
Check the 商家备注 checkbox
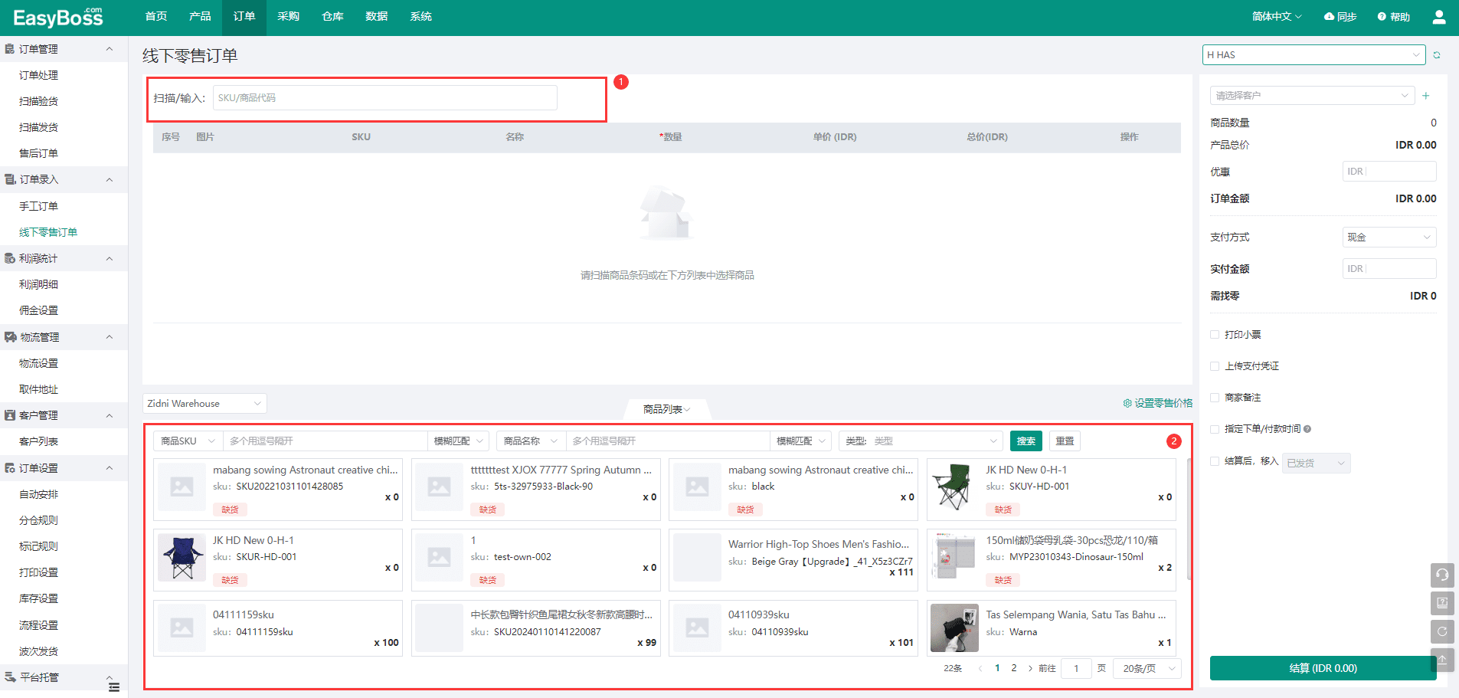(x=1215, y=398)
